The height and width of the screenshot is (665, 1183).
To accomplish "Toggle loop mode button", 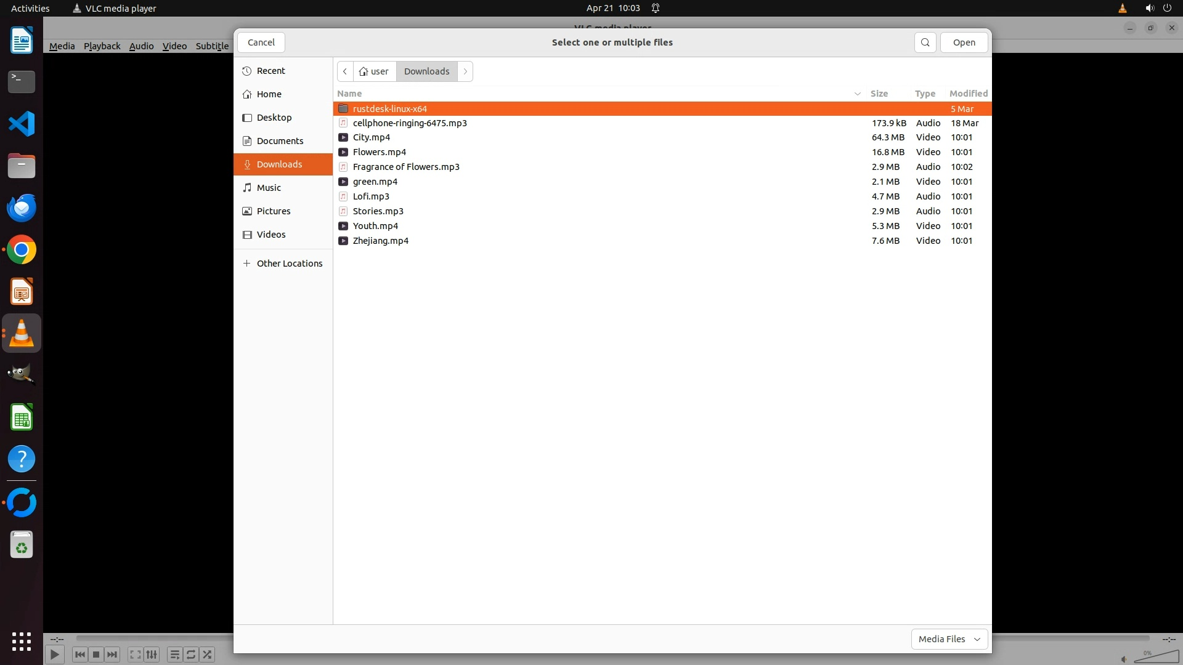I will pos(191,655).
